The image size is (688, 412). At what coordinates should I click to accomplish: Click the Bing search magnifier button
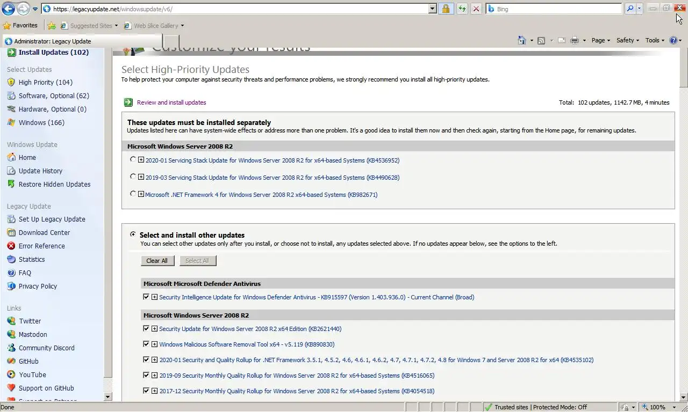630,9
